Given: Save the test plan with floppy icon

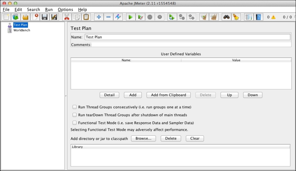Looking at the screenshot, I should click(x=45, y=17).
